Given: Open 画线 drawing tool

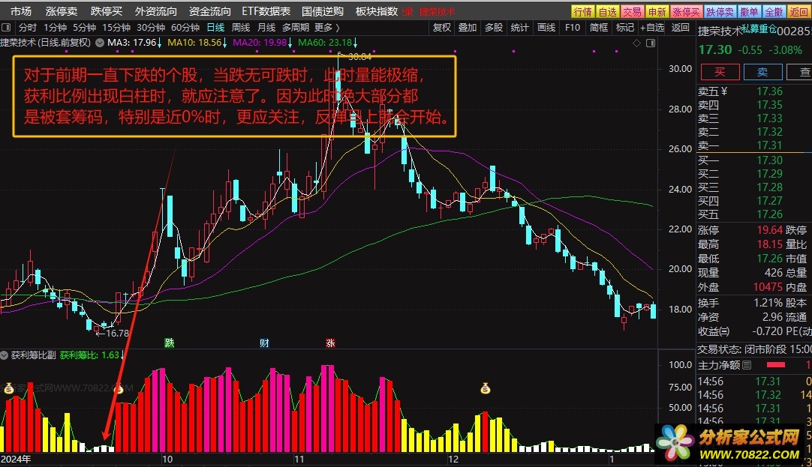Looking at the screenshot, I should tap(546, 28).
